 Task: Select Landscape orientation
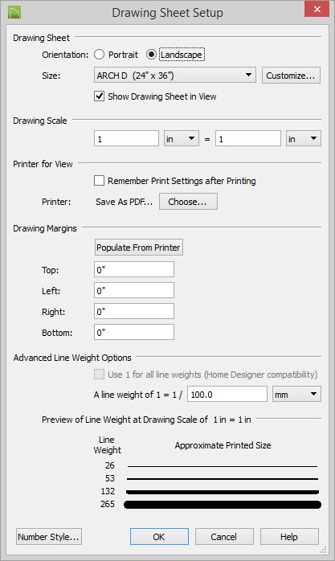(151, 55)
